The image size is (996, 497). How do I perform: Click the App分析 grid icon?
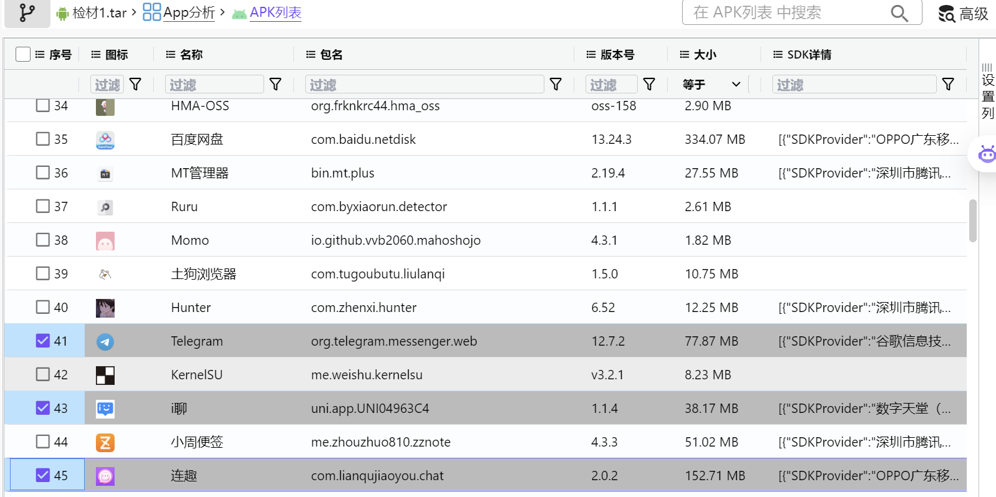point(151,12)
